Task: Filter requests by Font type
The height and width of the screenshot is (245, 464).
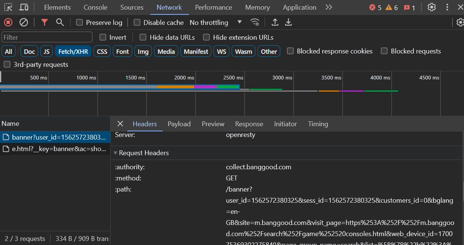Action: (x=122, y=51)
